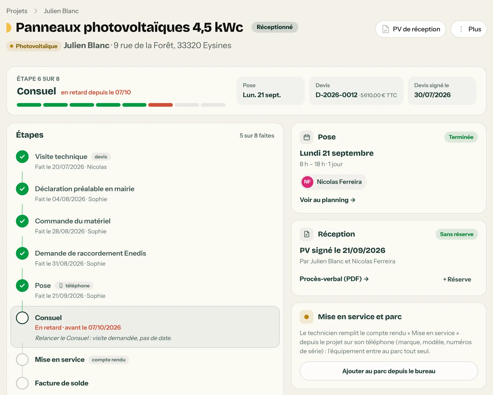The image size is (493, 395).
Task: Mark the Consuel step as done
Action: point(22,318)
